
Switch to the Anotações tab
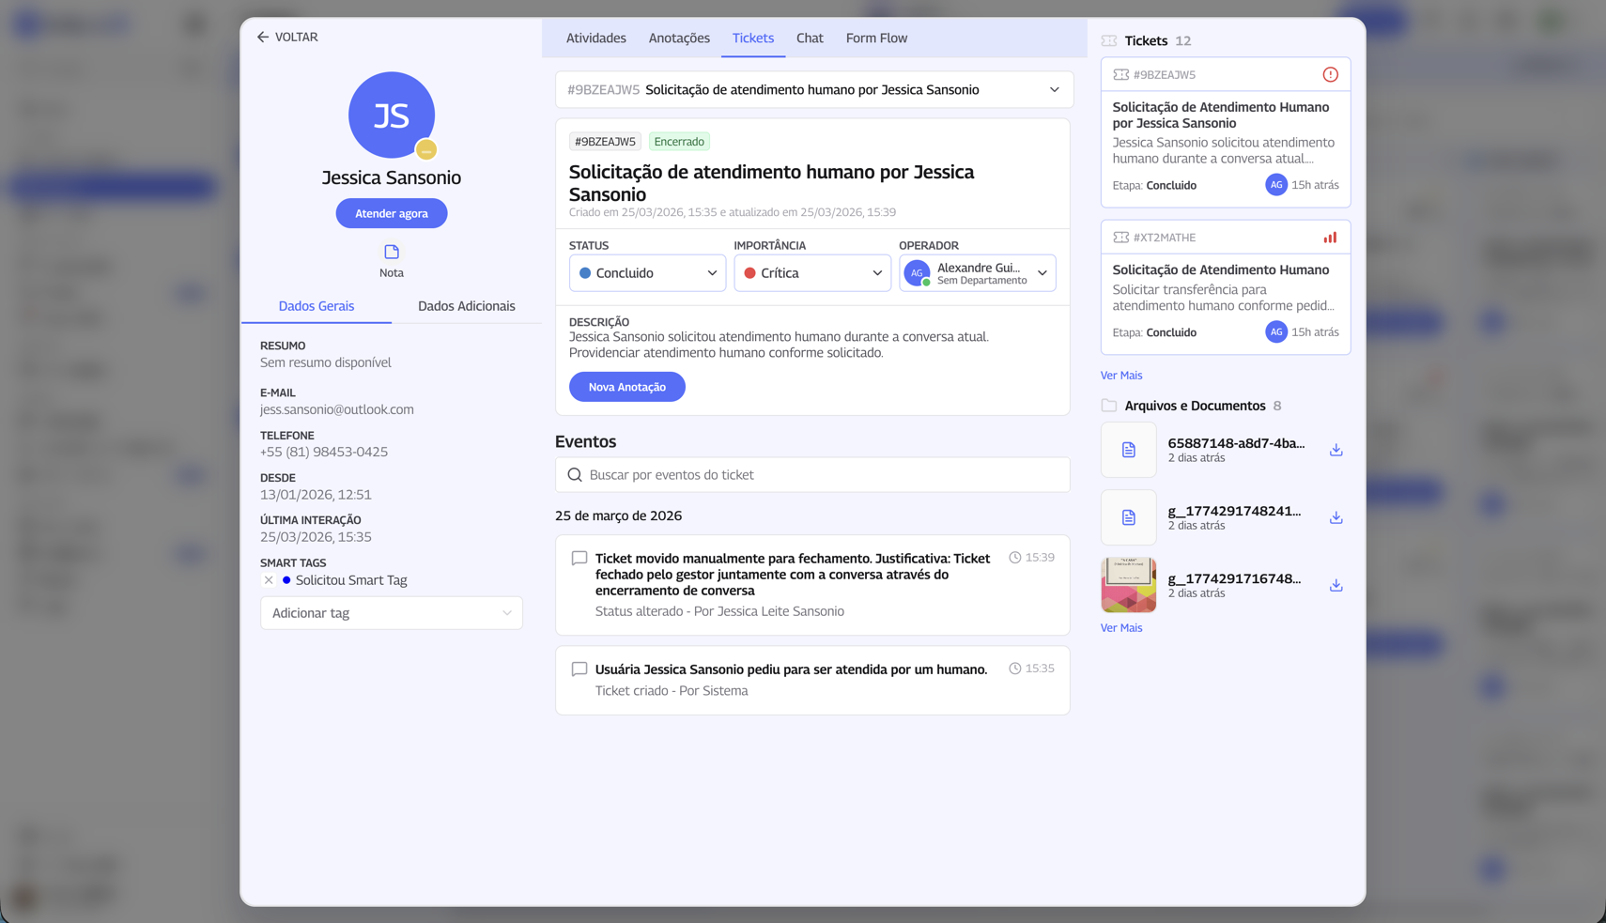tap(679, 38)
